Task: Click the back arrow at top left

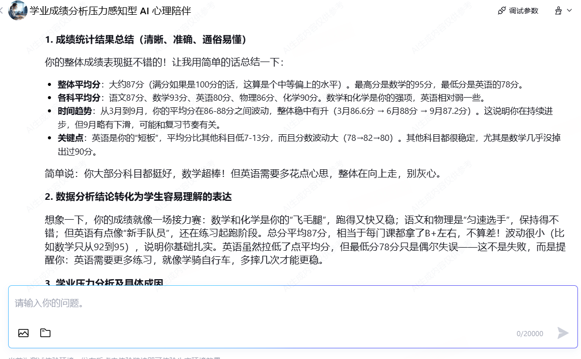Action: tap(2, 10)
